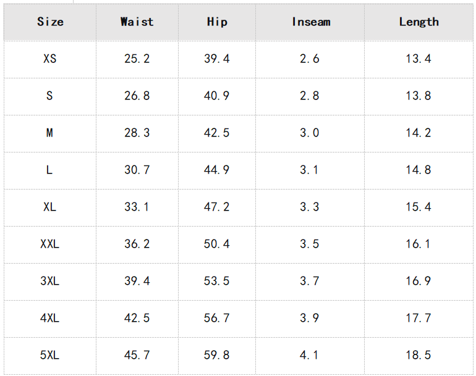This screenshot has width=476, height=376.
Task: Select hip value 59.8 for 5XL
Action: (217, 356)
